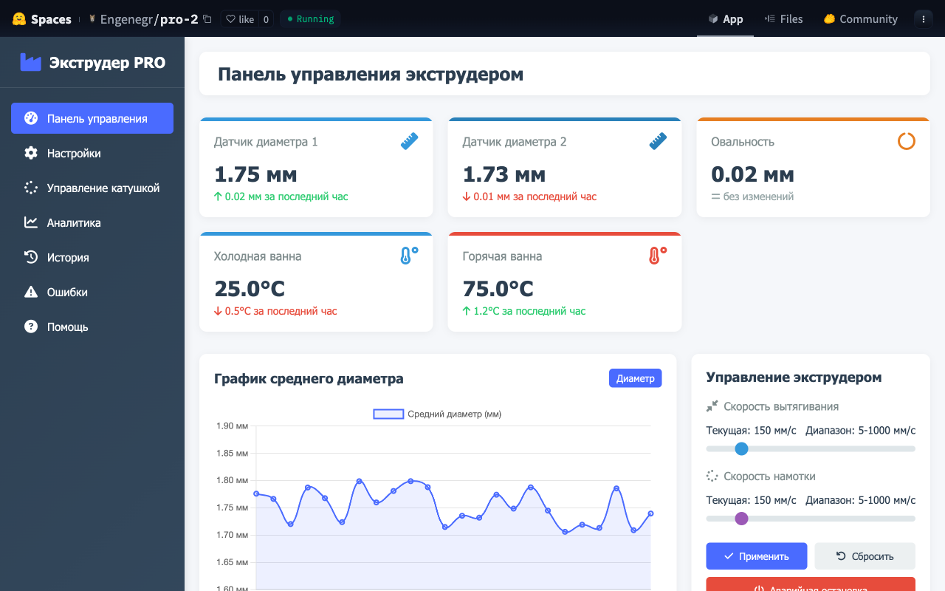The height and width of the screenshot is (591, 945).
Task: Click the ruler icon on Датчик диаметра 2
Action: (658, 141)
